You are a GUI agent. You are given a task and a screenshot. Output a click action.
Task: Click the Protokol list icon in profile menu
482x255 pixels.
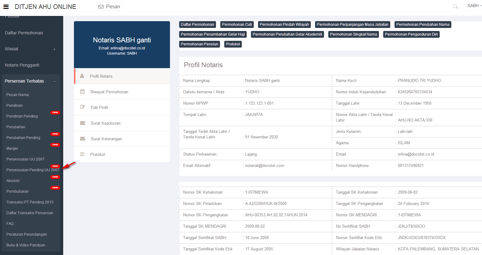pos(82,154)
